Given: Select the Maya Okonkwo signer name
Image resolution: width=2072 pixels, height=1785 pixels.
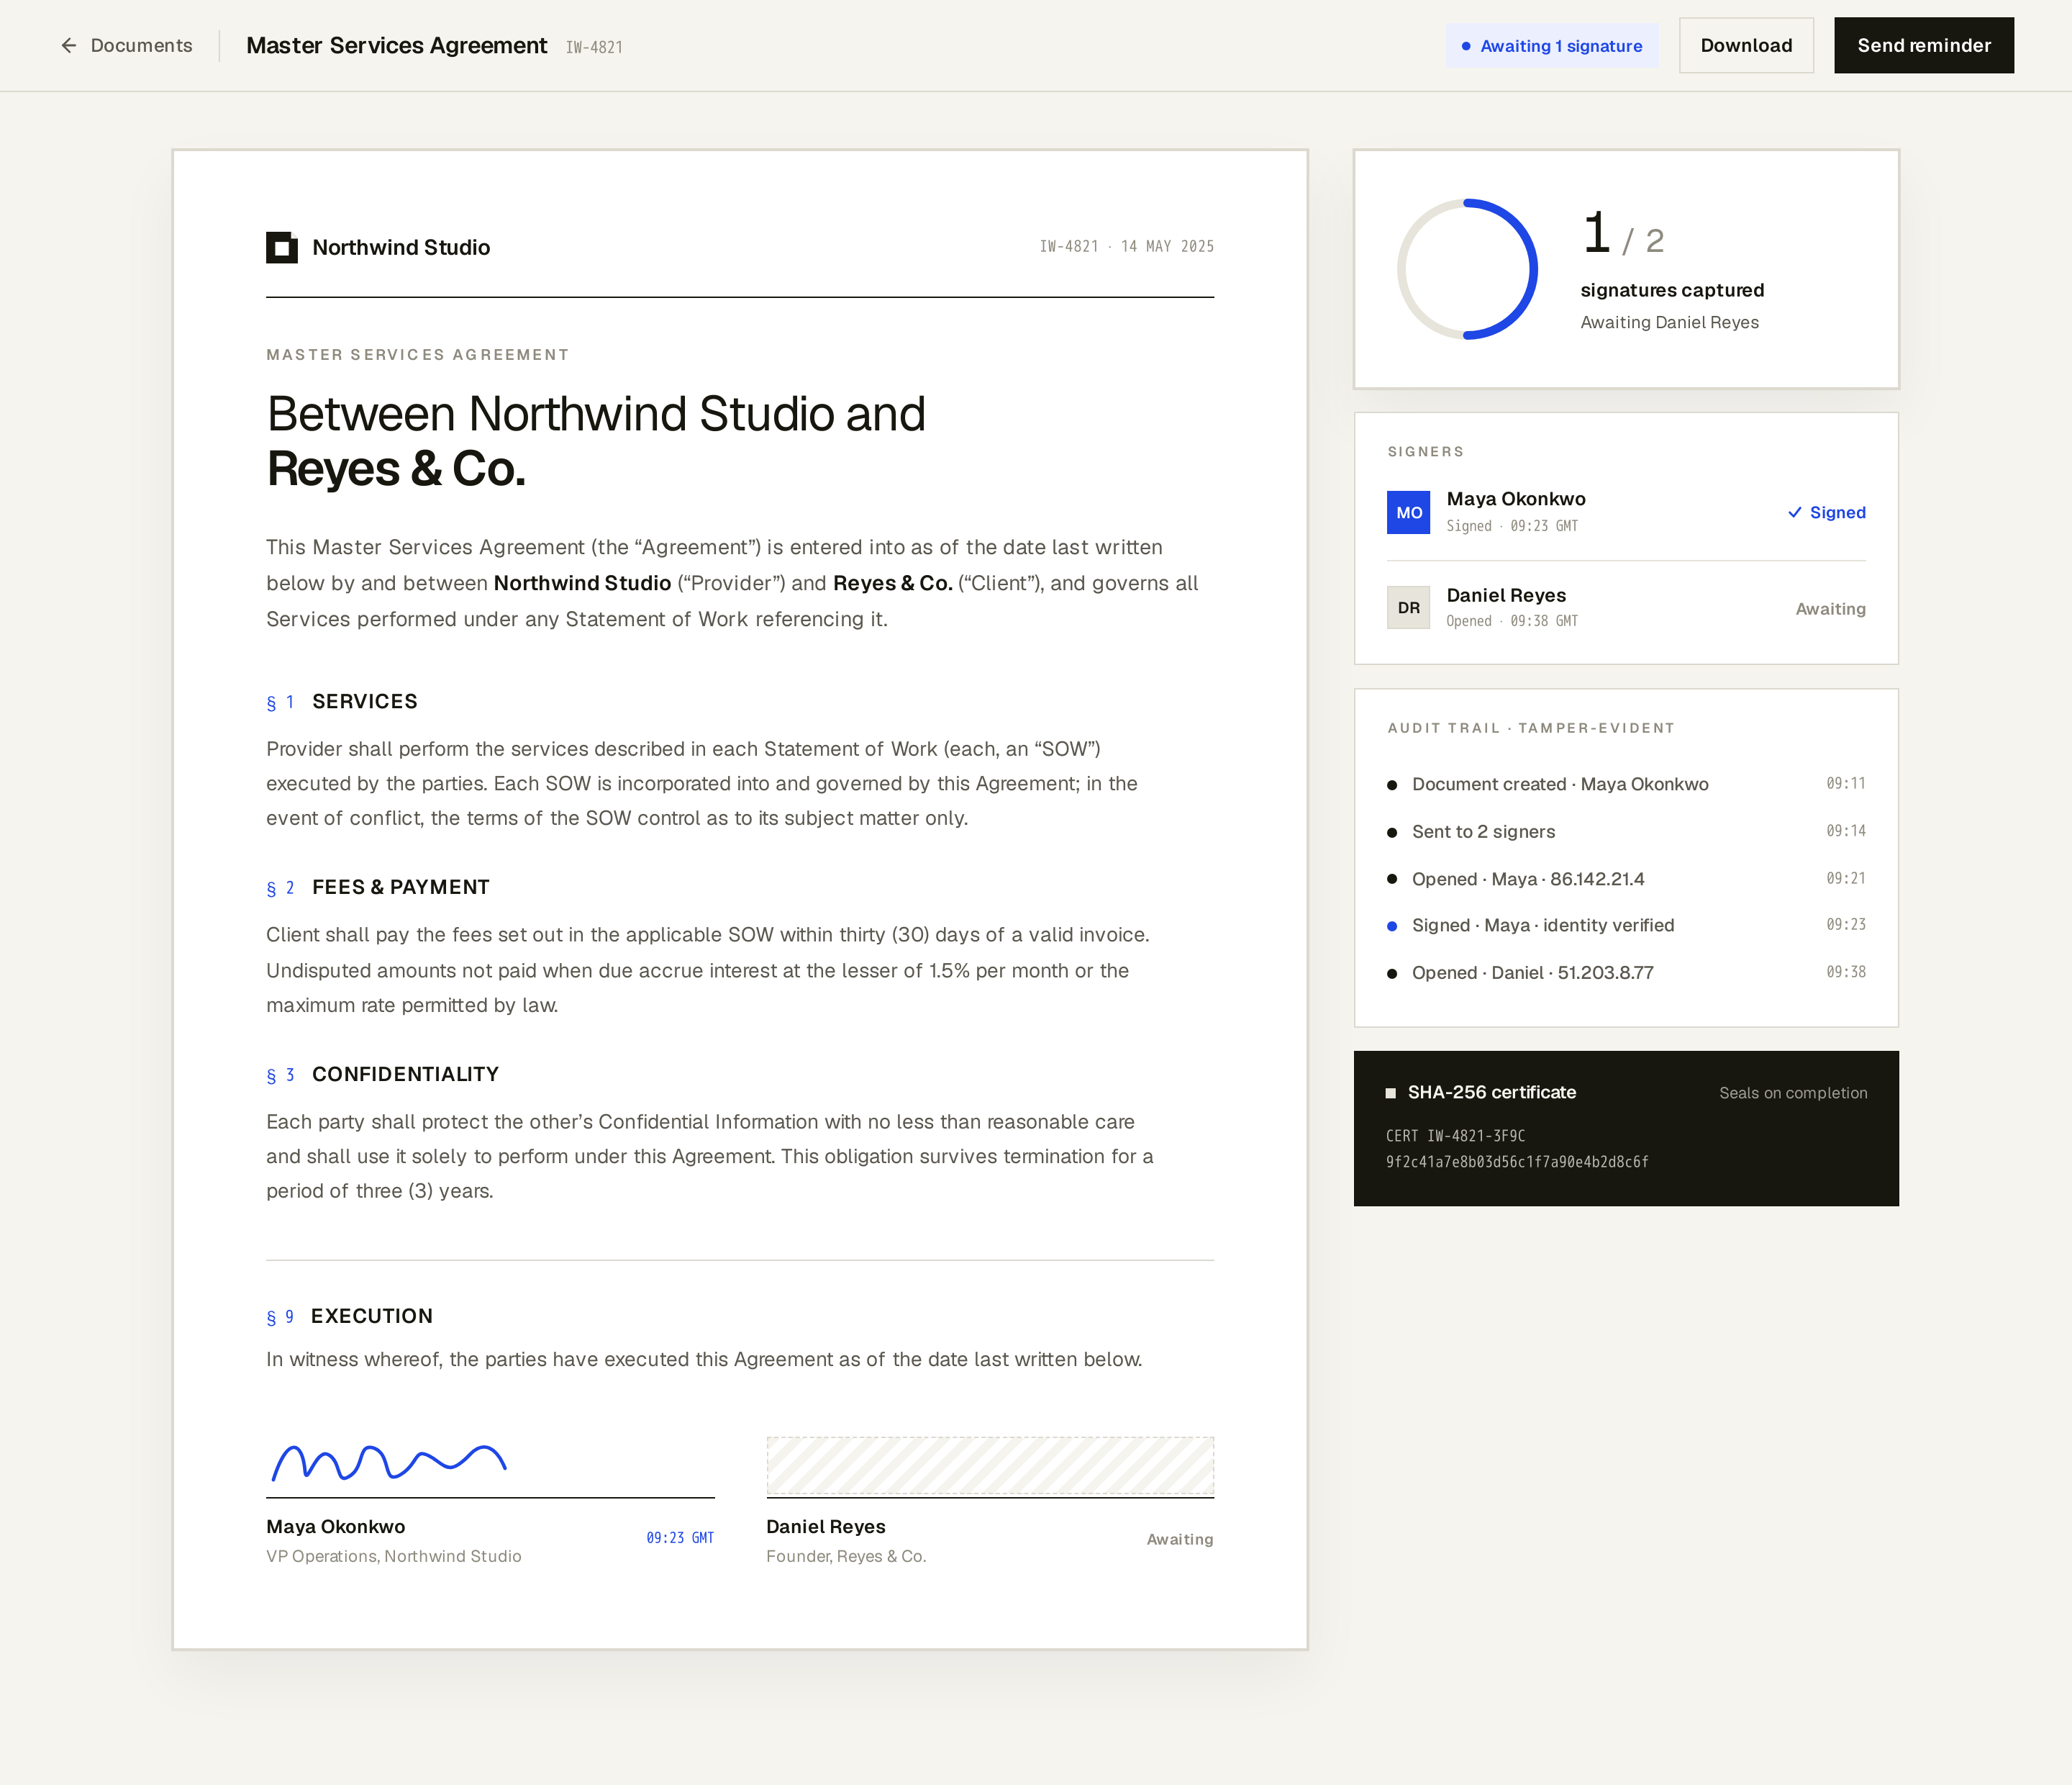Looking at the screenshot, I should (x=1516, y=498).
